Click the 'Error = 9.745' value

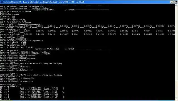click(x=51, y=93)
